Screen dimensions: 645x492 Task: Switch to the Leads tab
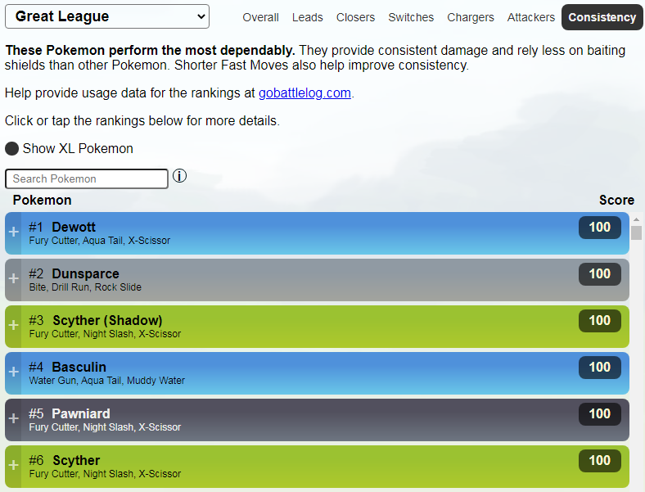click(307, 17)
